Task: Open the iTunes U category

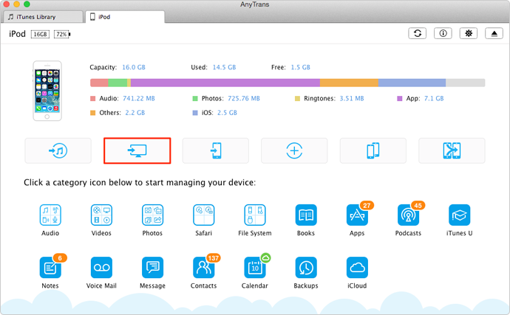Action: [459, 220]
